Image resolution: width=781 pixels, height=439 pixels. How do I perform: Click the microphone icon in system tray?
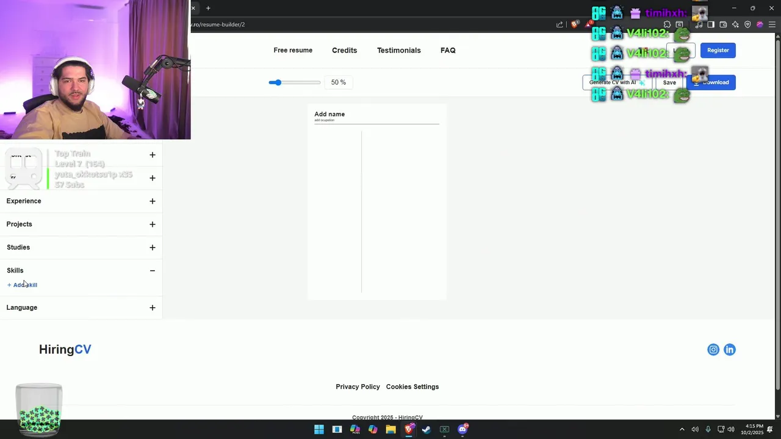(x=708, y=429)
